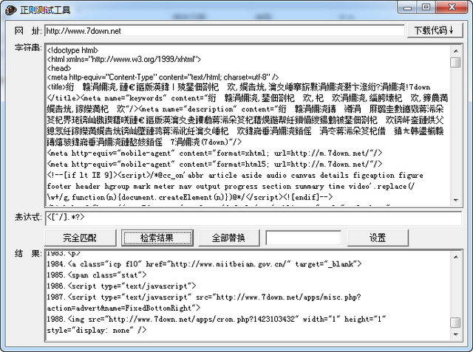
Task: Focus the 网址 URL input field
Action: click(x=222, y=31)
